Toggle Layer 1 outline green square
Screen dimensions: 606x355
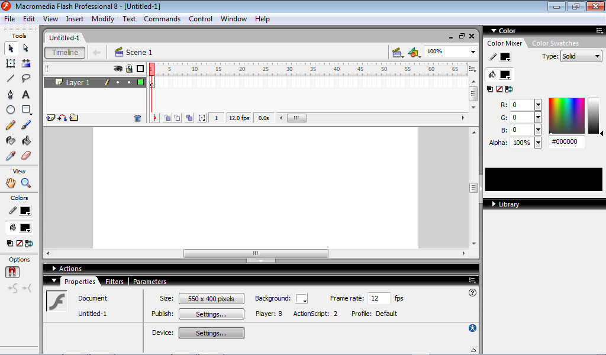click(141, 82)
